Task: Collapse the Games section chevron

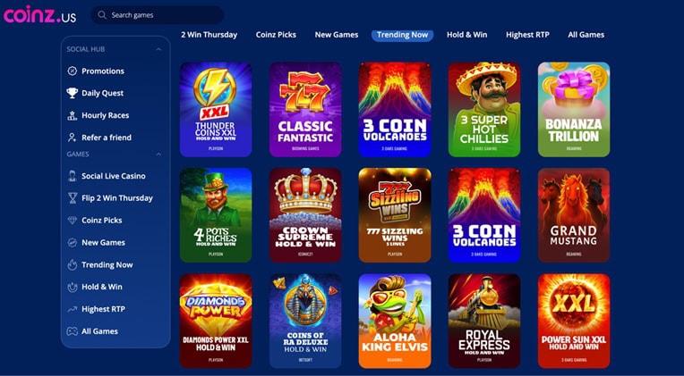Action: click(158, 154)
